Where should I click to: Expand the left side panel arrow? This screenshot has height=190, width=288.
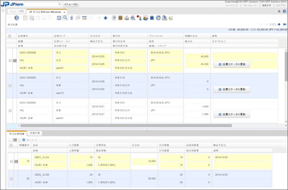point(3,10)
